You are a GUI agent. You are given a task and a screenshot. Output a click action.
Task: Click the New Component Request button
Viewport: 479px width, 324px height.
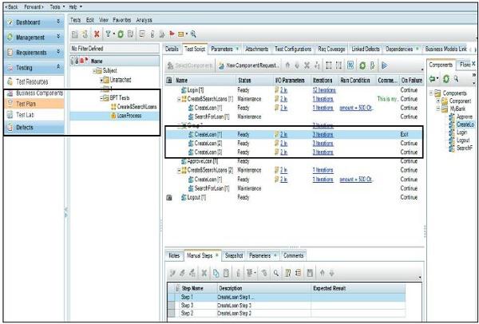(248, 65)
